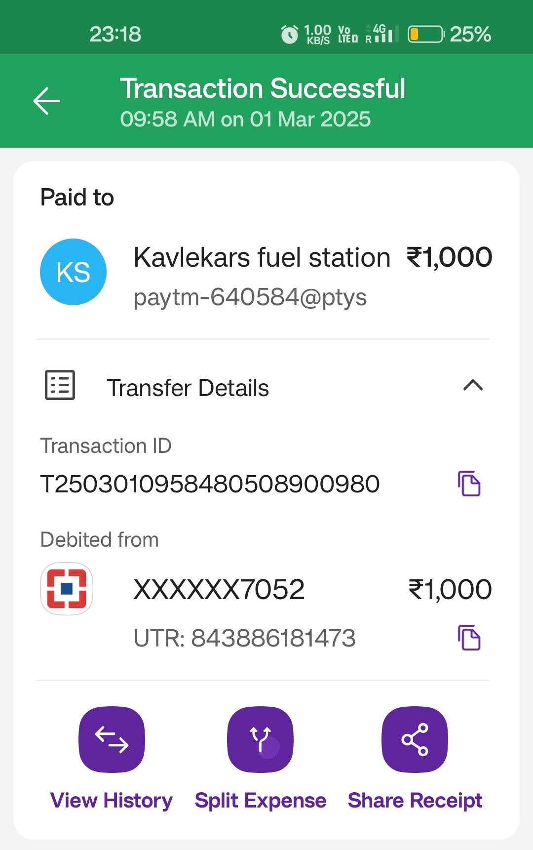Tap the alarm icon in status bar
The height and width of the screenshot is (850, 533).
pyautogui.click(x=289, y=34)
